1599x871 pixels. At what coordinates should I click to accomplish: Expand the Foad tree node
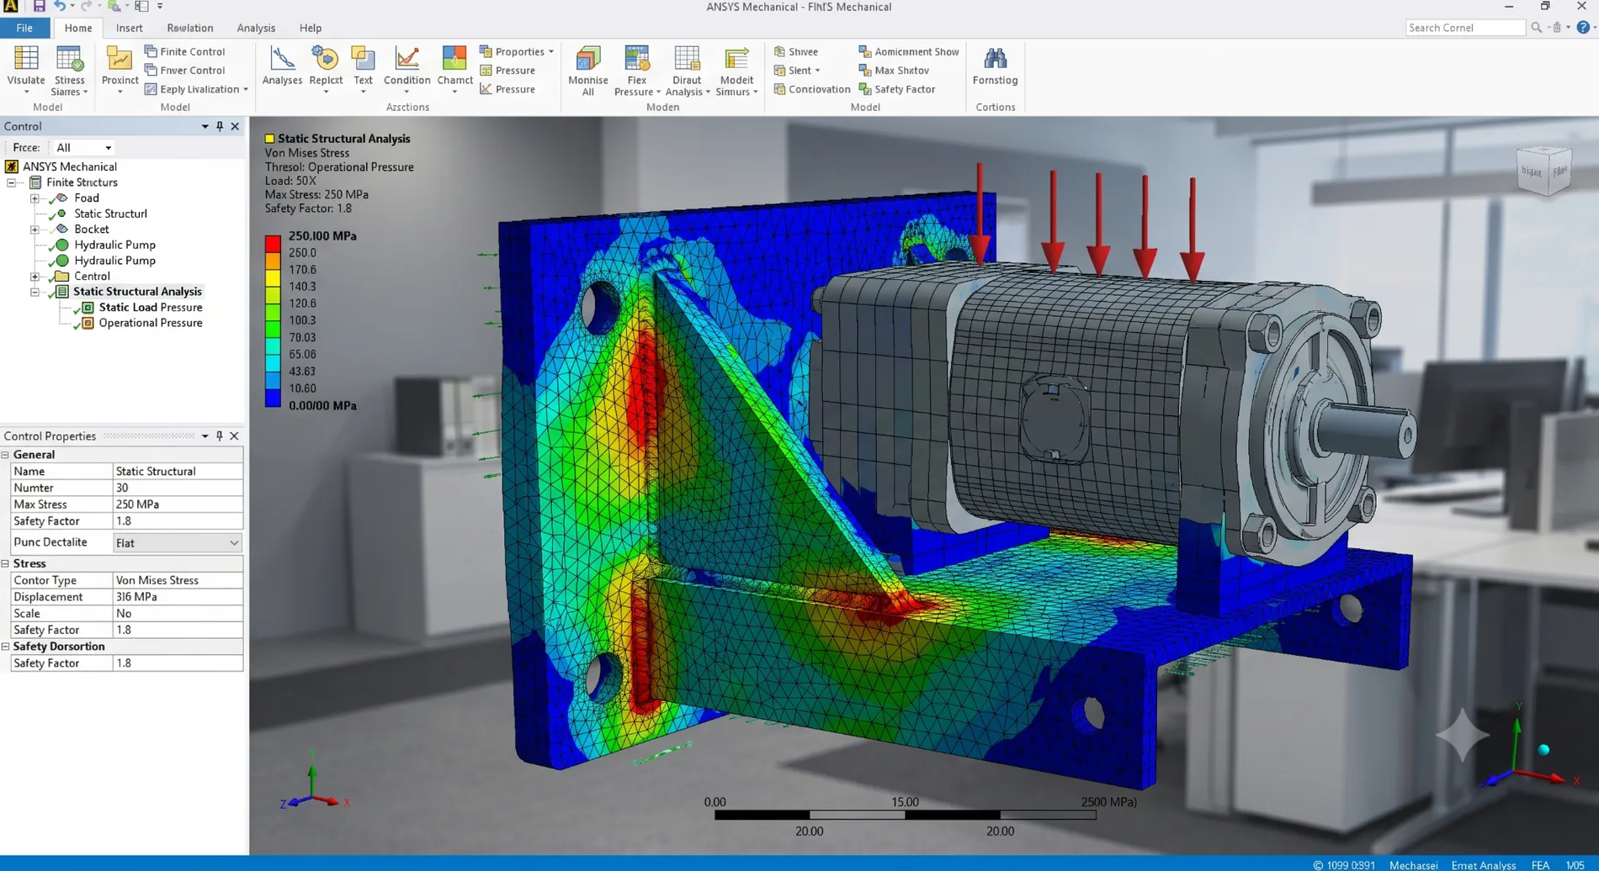pos(35,198)
